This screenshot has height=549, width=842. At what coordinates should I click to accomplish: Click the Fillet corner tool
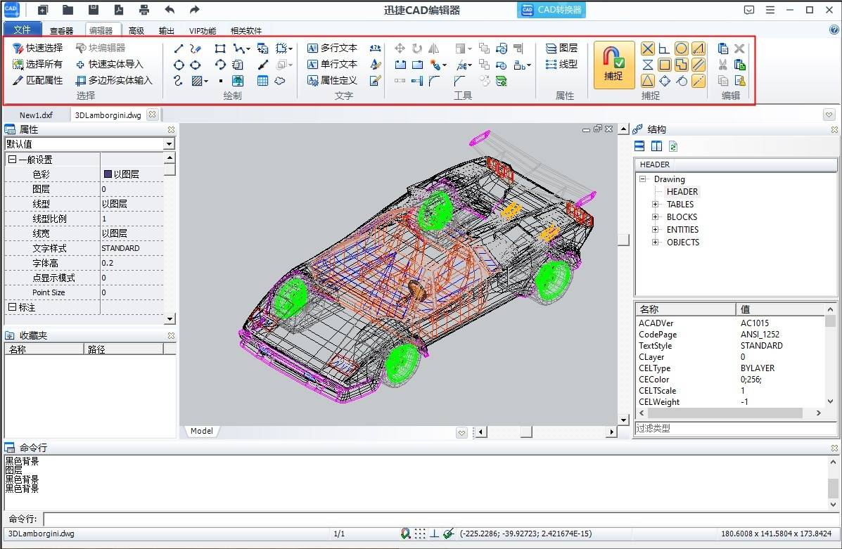point(434,81)
